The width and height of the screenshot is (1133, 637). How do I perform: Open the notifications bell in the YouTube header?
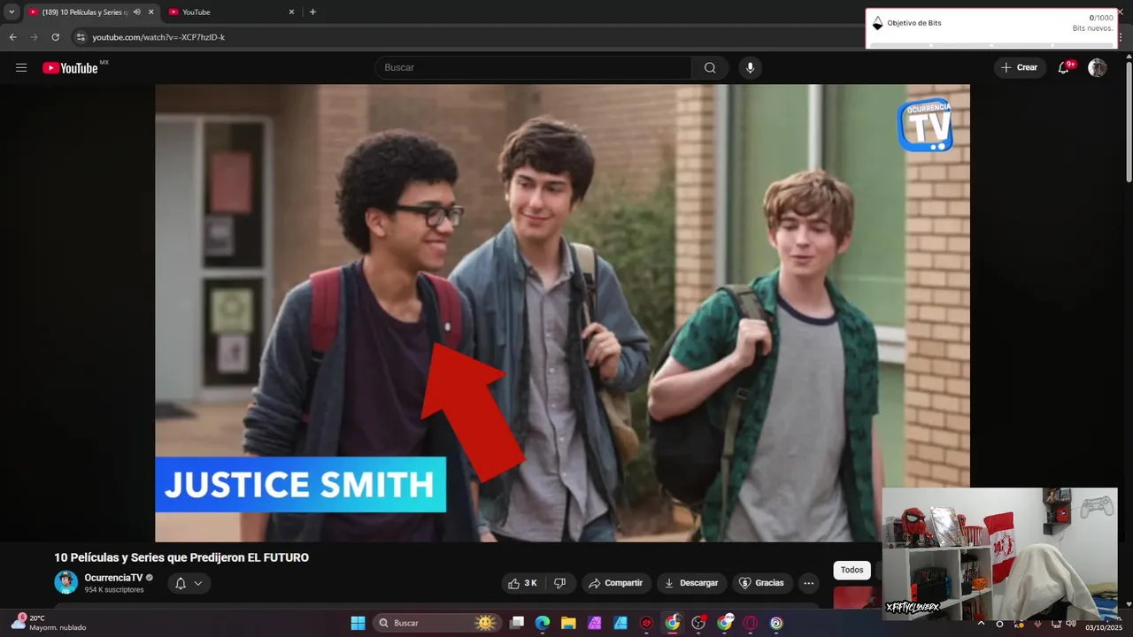point(1064,68)
